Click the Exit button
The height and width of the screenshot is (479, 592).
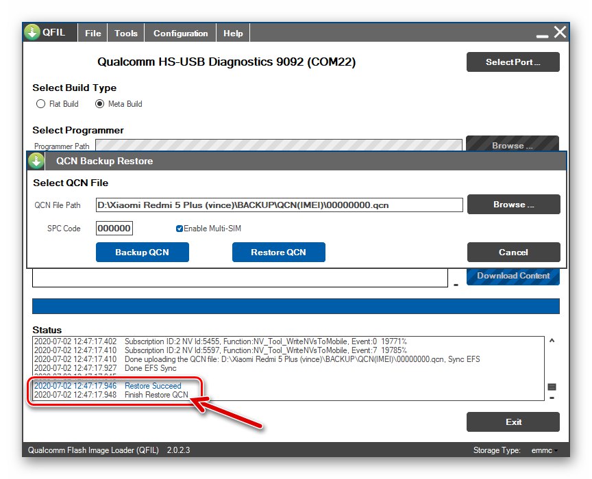point(513,422)
